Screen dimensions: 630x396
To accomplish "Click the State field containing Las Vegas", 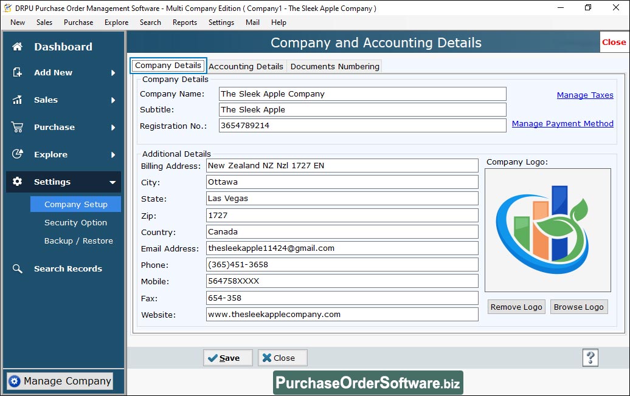I will (342, 198).
